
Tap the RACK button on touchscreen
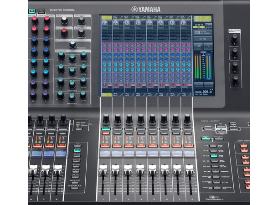(198, 46)
